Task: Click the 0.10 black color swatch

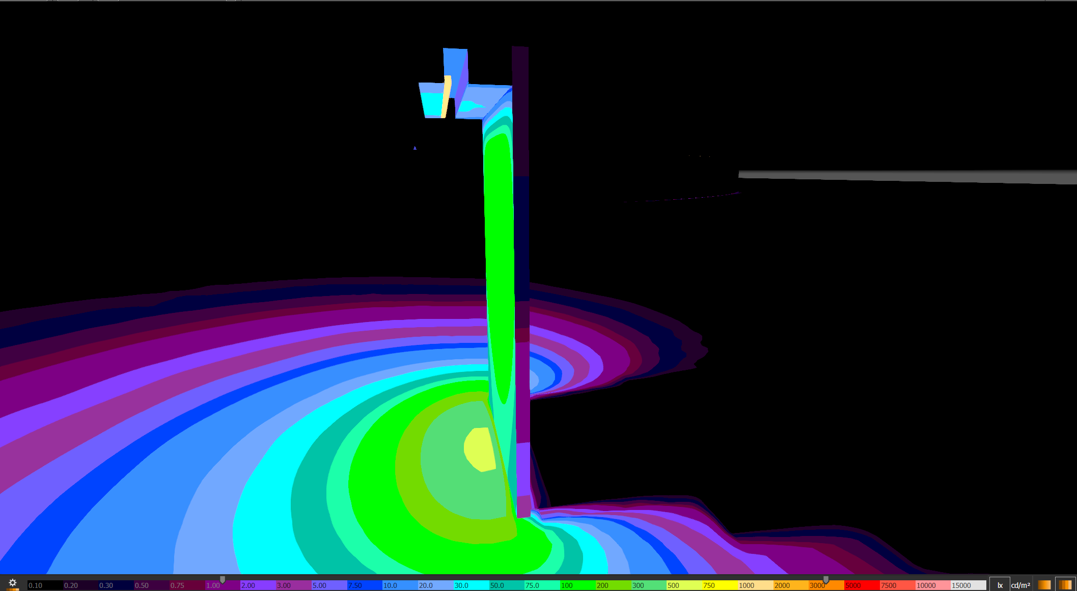Action: 45,585
